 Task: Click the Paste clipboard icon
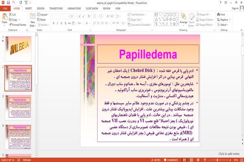(4, 17)
